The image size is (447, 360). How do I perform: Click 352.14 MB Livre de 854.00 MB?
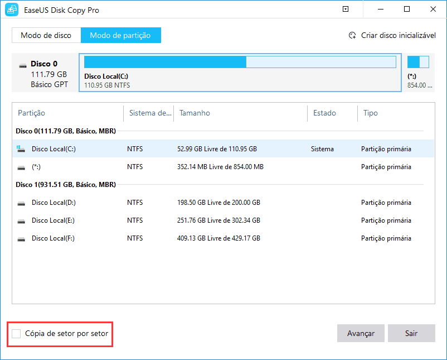coord(220,167)
